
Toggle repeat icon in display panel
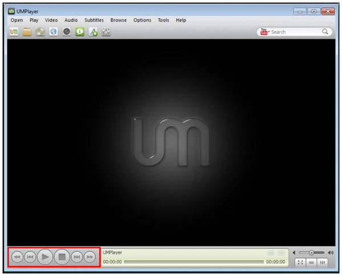271,253
